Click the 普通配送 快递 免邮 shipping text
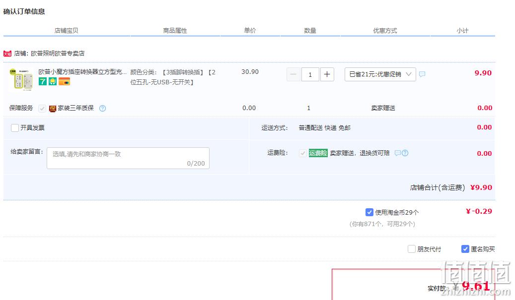Image resolution: width=515 pixels, height=300 pixels. [324, 128]
